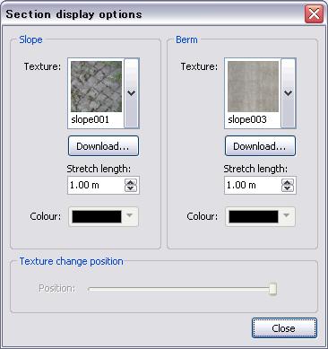Click Download button under Slope texture

click(103, 146)
